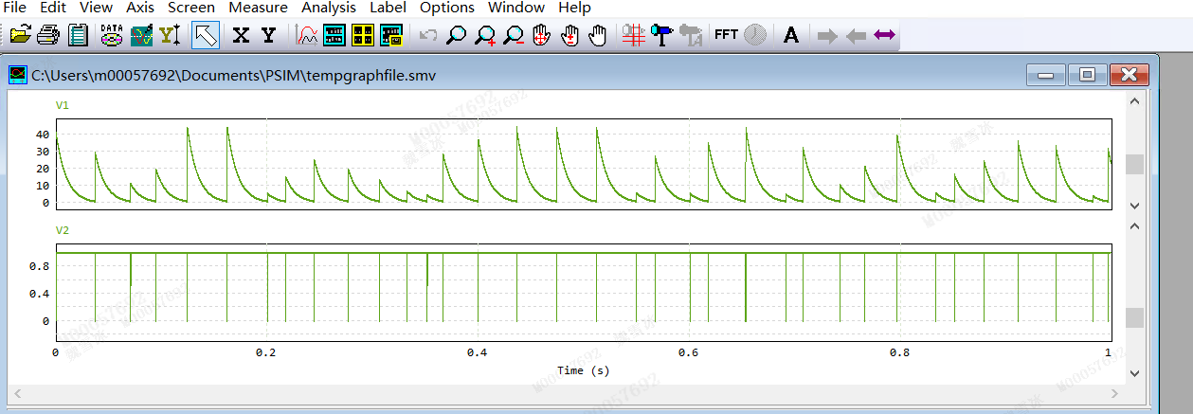Click the blue flashlight marker icon
Viewport: 1193px width, 414px height.
click(661, 36)
